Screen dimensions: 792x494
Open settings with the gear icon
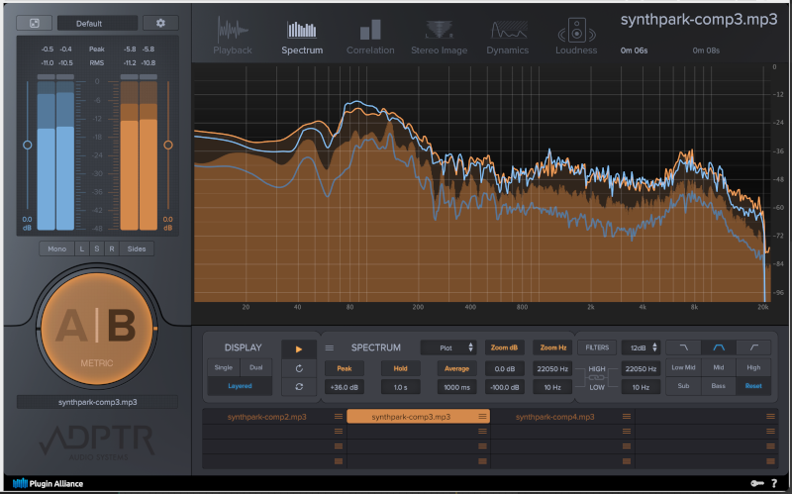pyautogui.click(x=160, y=23)
